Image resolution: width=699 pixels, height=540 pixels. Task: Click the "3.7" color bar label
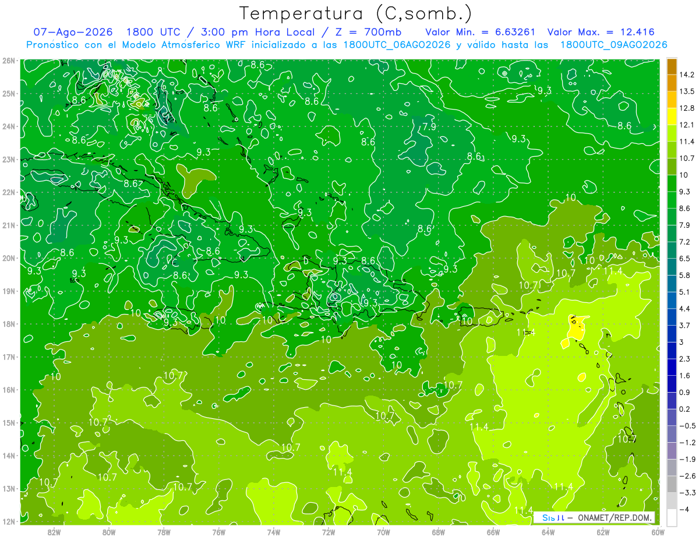[684, 326]
